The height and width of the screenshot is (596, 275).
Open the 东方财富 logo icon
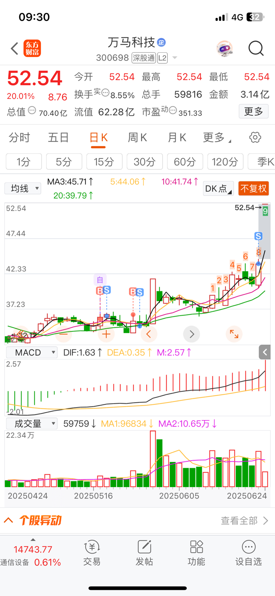32,48
